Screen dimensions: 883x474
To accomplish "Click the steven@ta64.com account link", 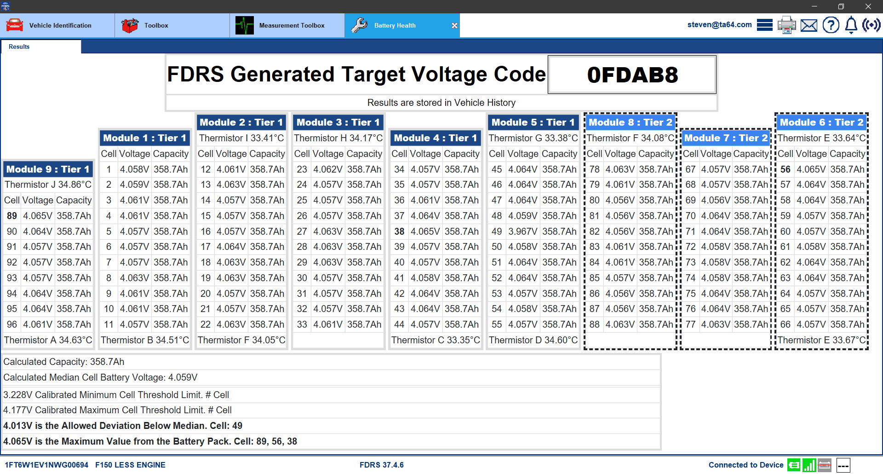I will [x=719, y=25].
